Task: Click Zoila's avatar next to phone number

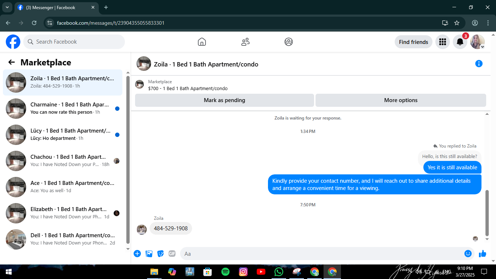Action: pos(142,229)
